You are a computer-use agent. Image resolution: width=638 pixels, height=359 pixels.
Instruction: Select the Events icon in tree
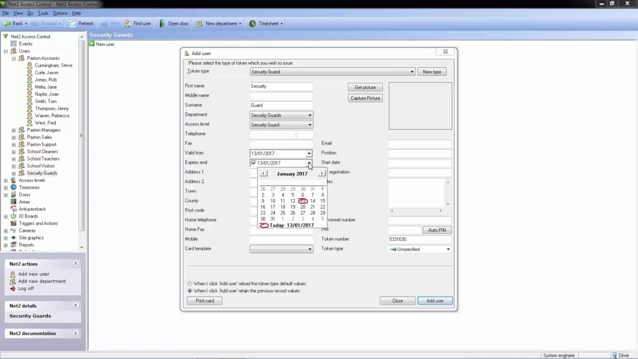tap(13, 44)
